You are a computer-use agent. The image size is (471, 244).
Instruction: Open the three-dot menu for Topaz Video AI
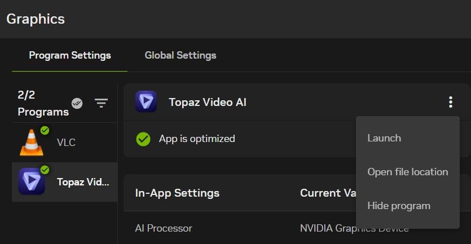pyautogui.click(x=450, y=102)
